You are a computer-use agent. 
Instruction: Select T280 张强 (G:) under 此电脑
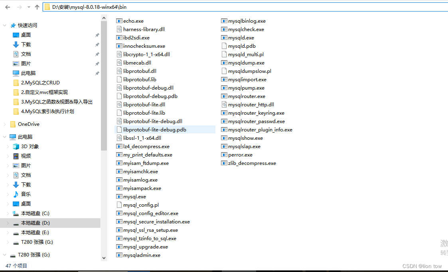[37, 242]
